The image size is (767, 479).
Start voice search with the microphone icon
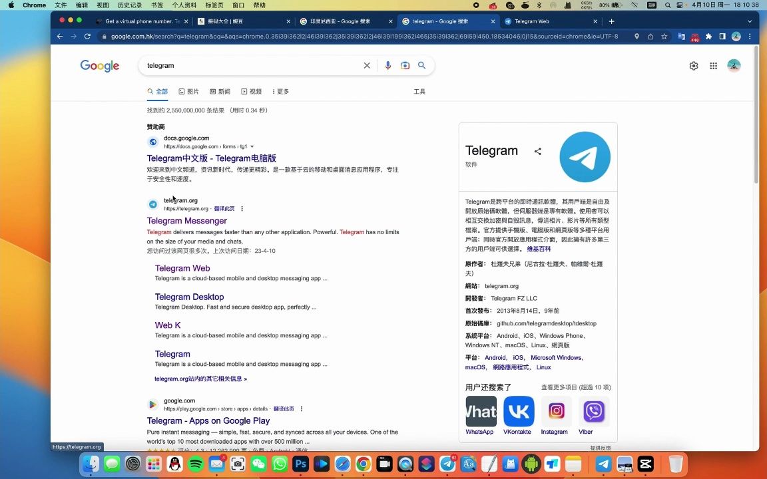[x=388, y=65]
